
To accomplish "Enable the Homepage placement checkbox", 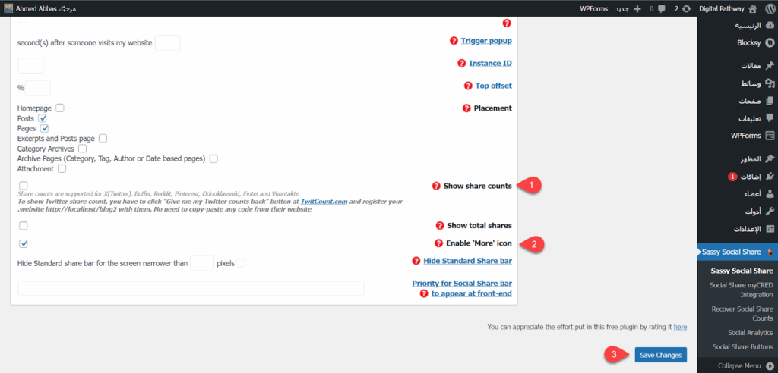I will click(x=59, y=108).
